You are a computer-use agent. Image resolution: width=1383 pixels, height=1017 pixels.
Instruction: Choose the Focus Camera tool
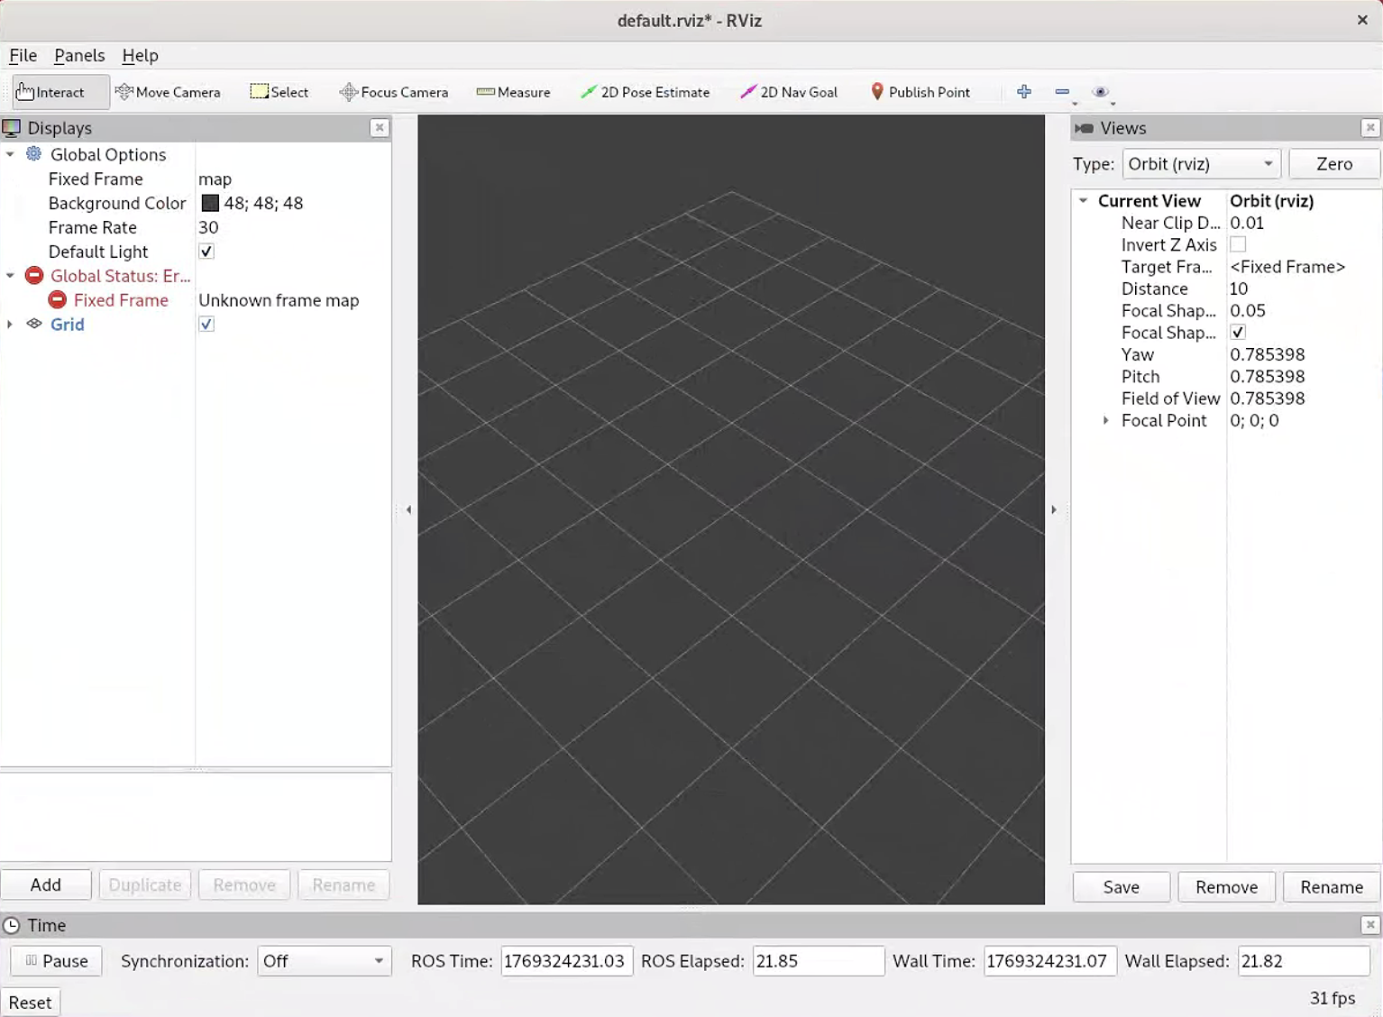point(394,92)
